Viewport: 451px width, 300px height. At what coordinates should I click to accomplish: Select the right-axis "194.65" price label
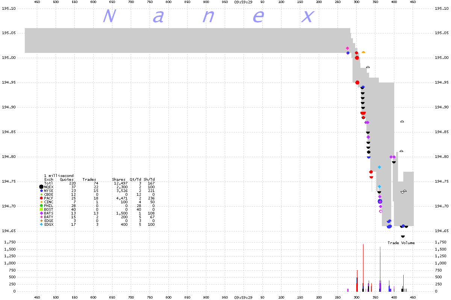tap(443, 231)
